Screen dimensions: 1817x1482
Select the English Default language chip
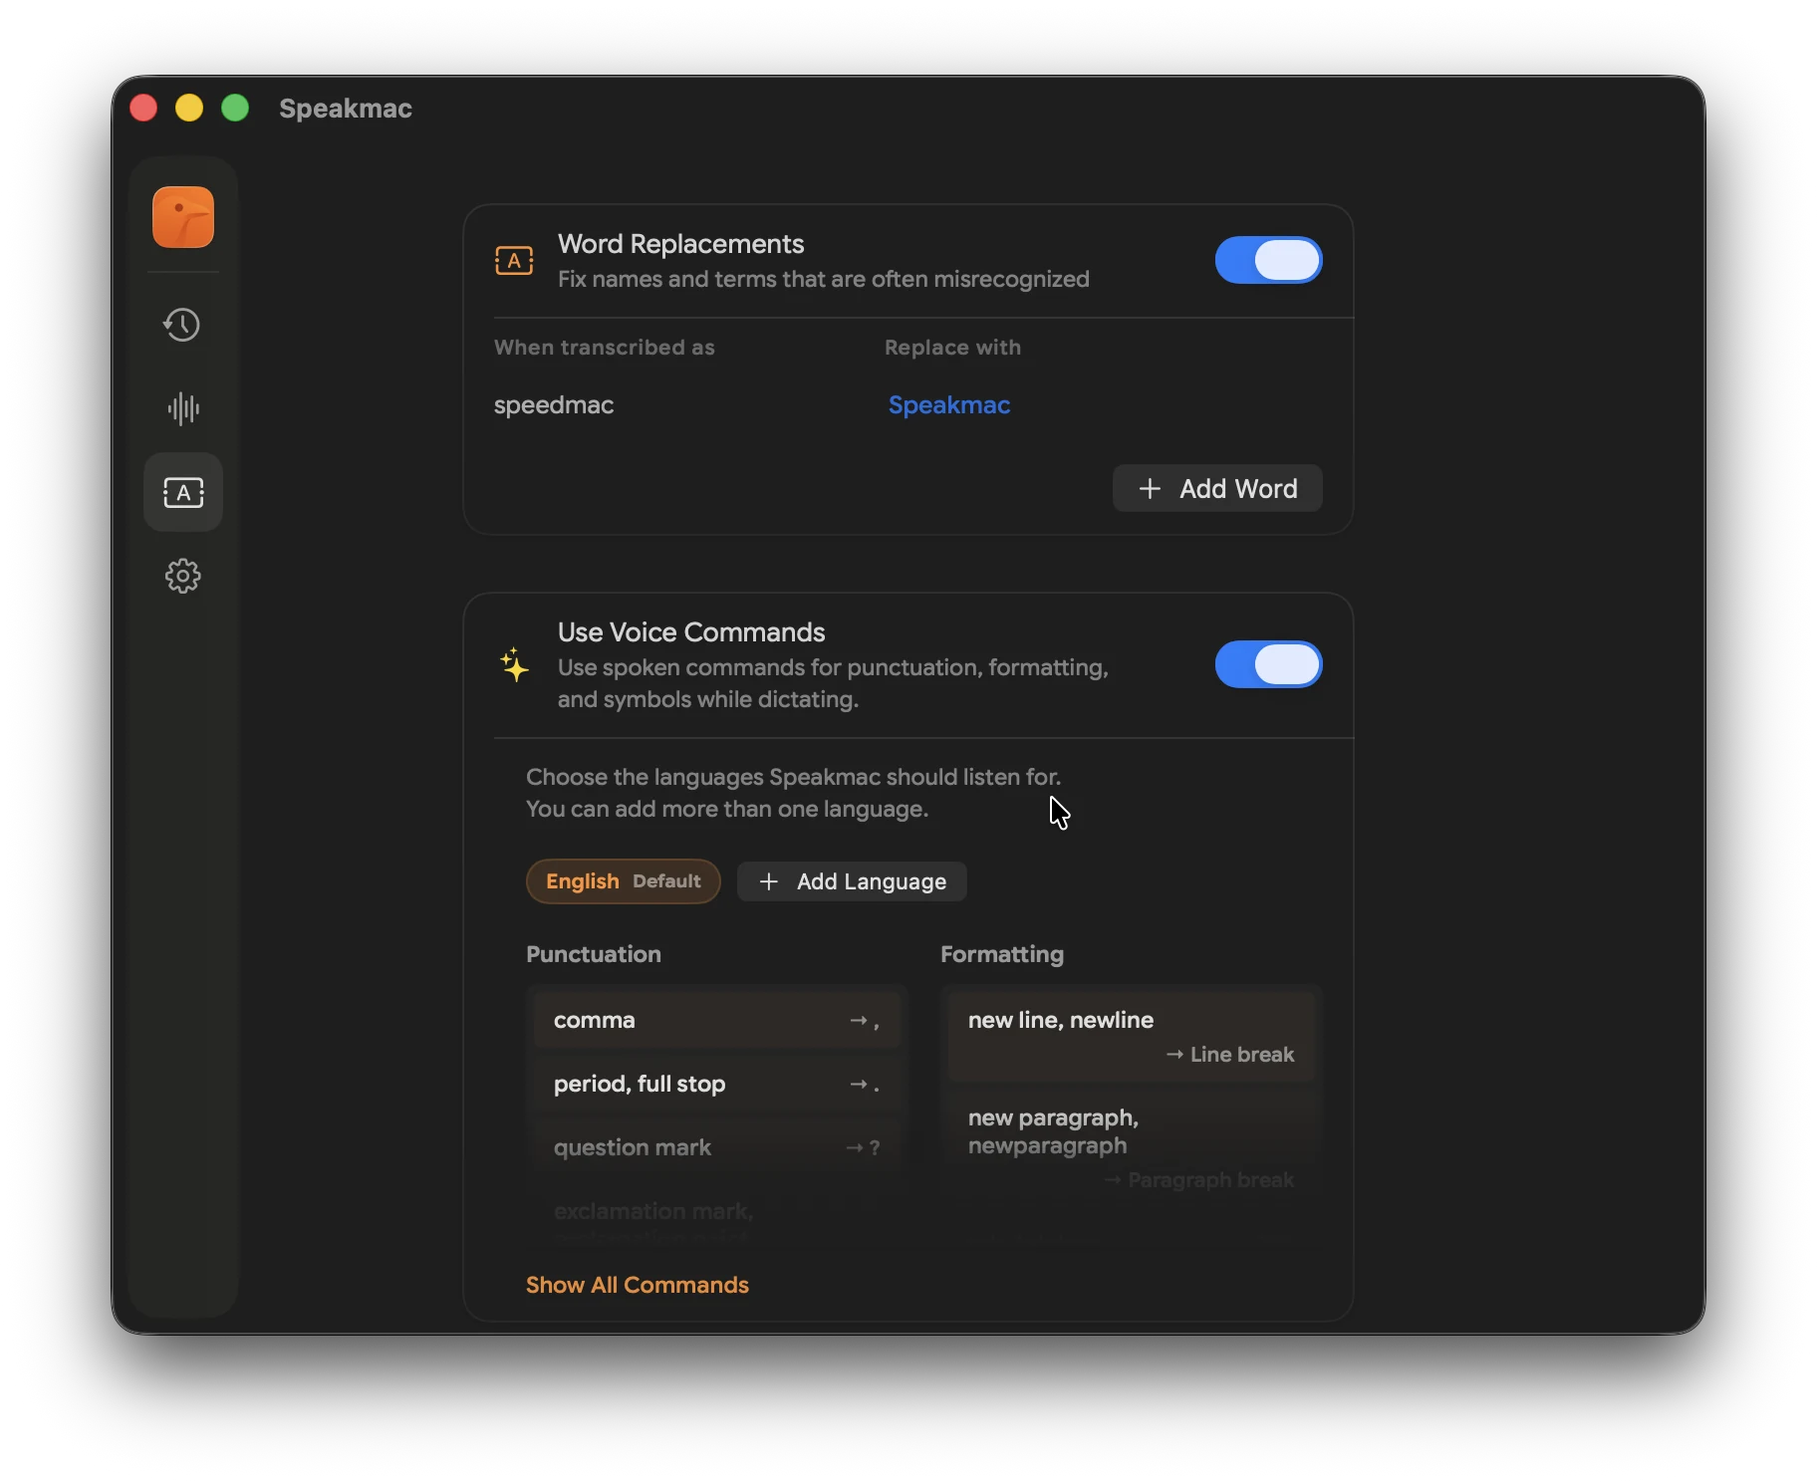pyautogui.click(x=623, y=881)
